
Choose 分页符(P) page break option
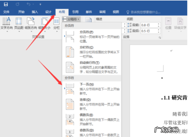tap(92, 37)
